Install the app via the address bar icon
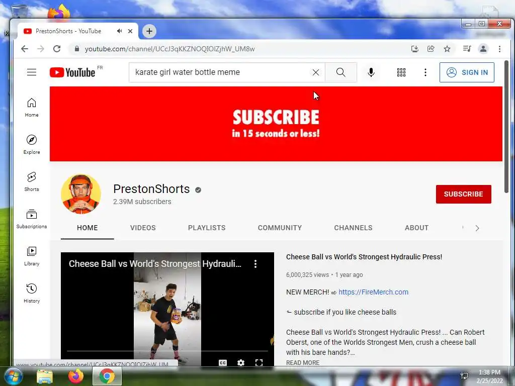 [x=414, y=49]
